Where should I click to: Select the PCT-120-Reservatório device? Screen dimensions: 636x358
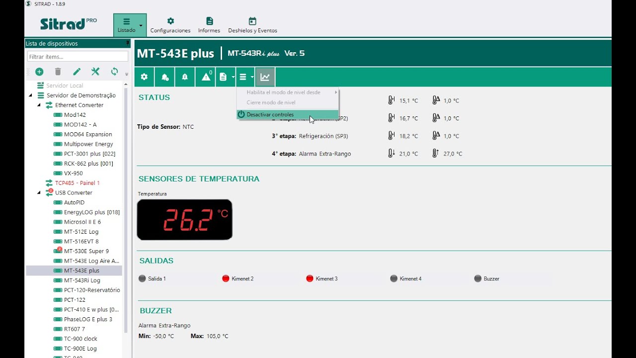pyautogui.click(x=92, y=290)
